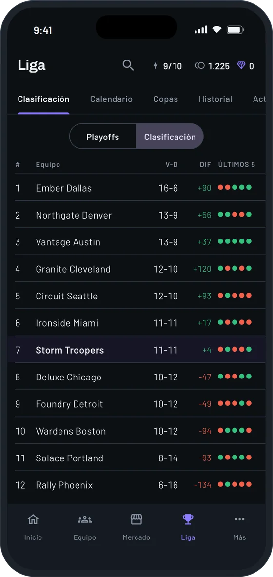Screen dimensions: 273x577
Task: Tap Rally Phoenix last-five result dots
Action: tap(235, 484)
